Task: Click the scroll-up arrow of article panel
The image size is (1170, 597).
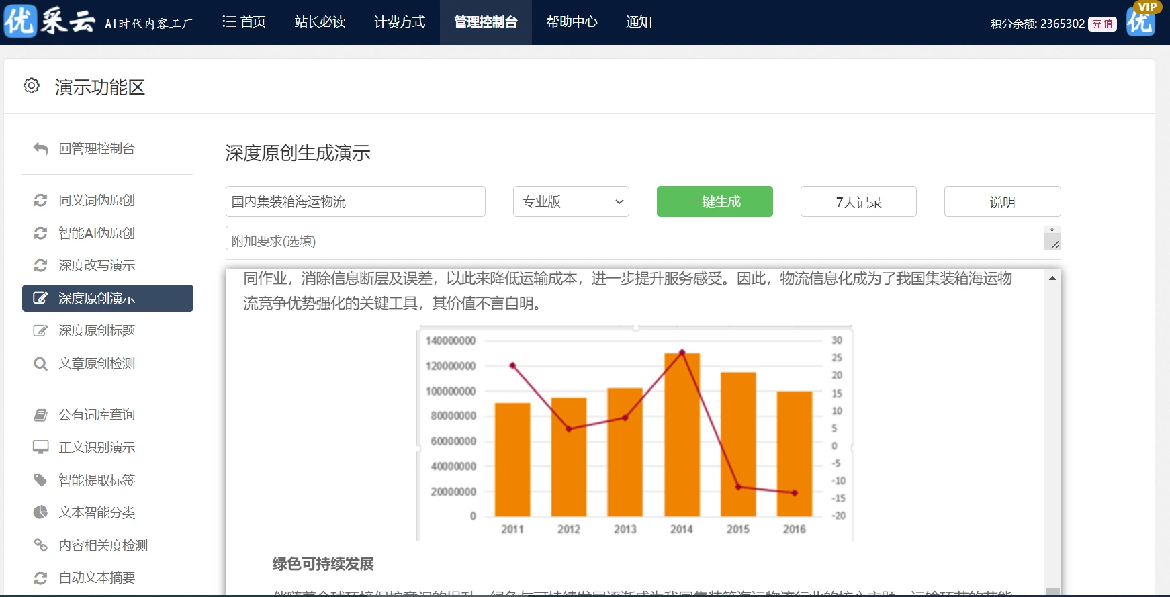Action: point(1052,278)
